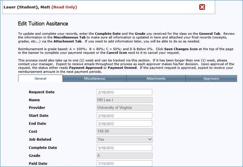Click the Cost field showing 150.00
This screenshot has width=243, height=167.
125,131
